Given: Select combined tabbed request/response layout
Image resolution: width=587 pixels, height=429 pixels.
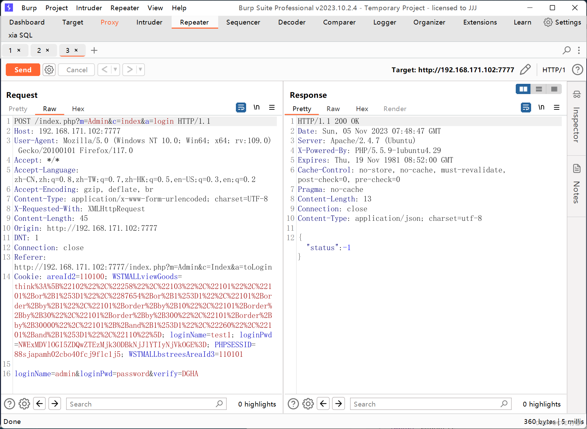Looking at the screenshot, I should pyautogui.click(x=554, y=89).
